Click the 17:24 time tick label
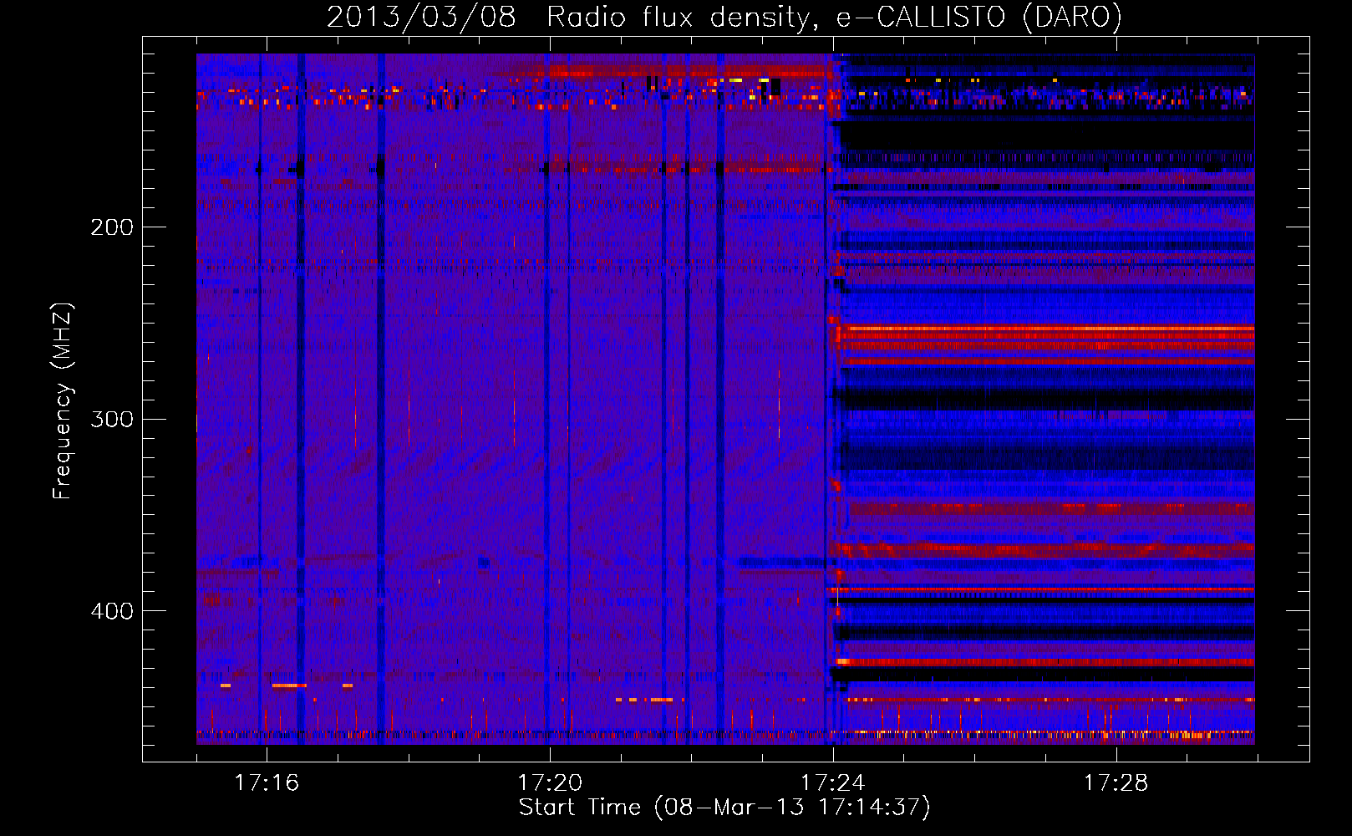 click(833, 783)
